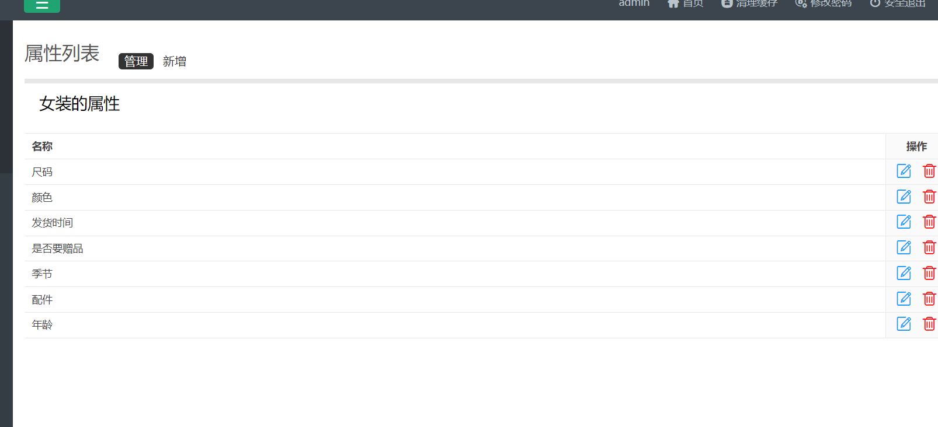
Task: Switch to the 管理 tab
Action: 136,61
